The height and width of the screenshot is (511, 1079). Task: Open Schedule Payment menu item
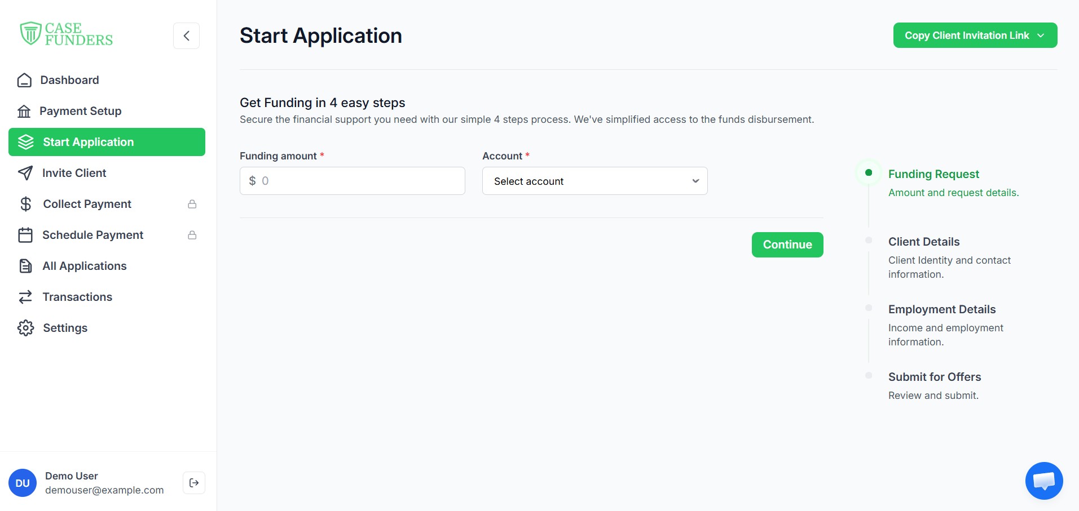point(107,235)
